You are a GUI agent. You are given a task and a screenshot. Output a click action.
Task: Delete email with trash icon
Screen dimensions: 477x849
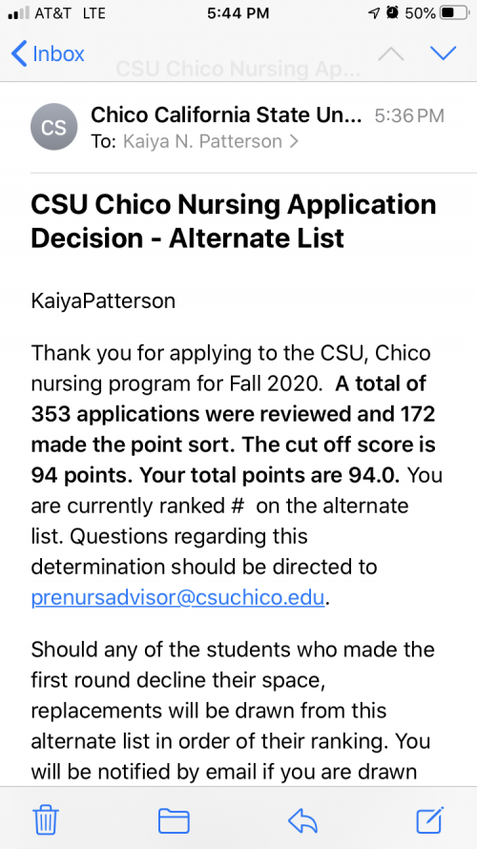(x=46, y=819)
